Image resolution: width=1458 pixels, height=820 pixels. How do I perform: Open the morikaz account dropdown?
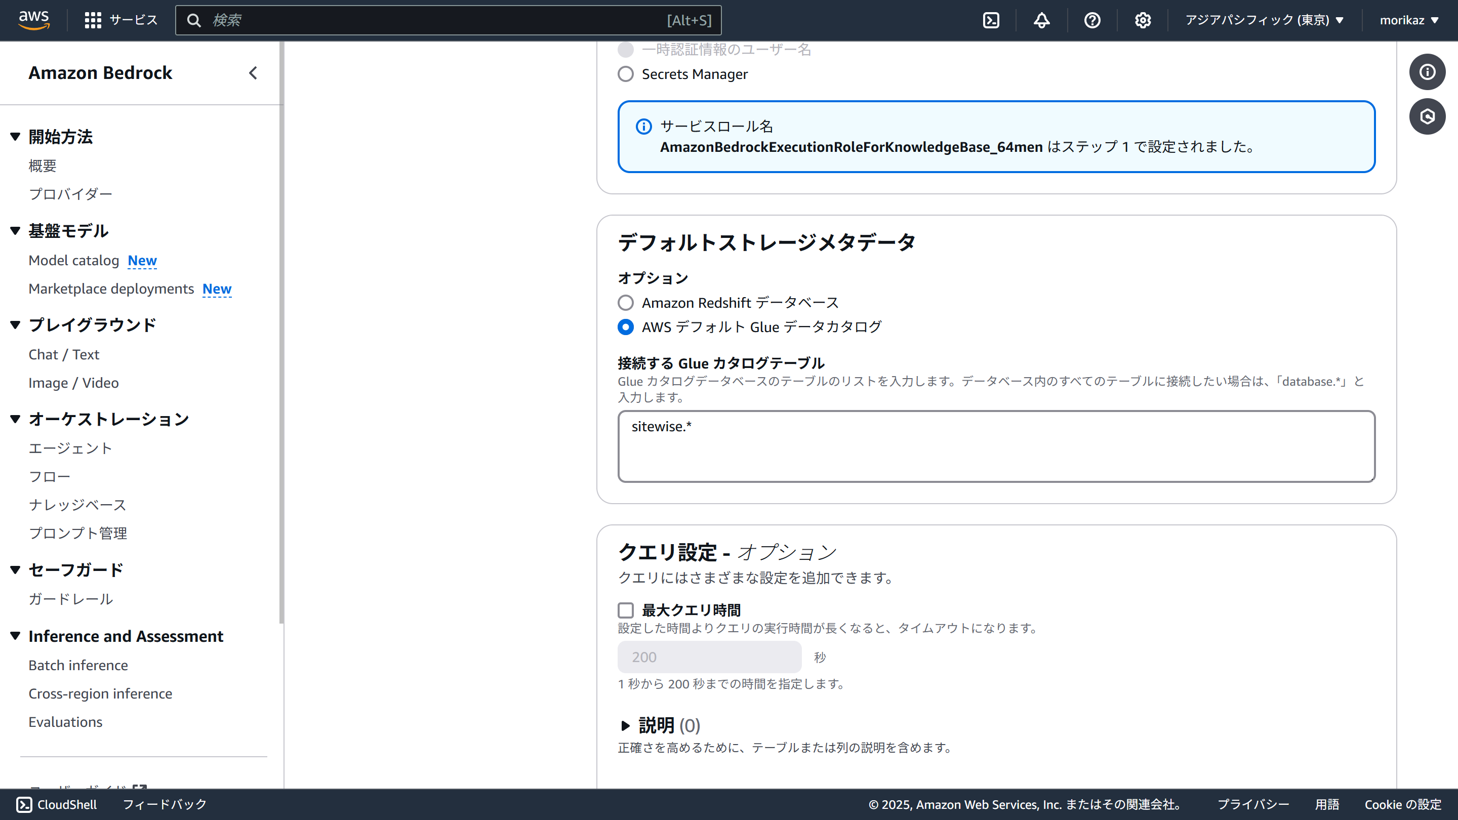click(1409, 20)
